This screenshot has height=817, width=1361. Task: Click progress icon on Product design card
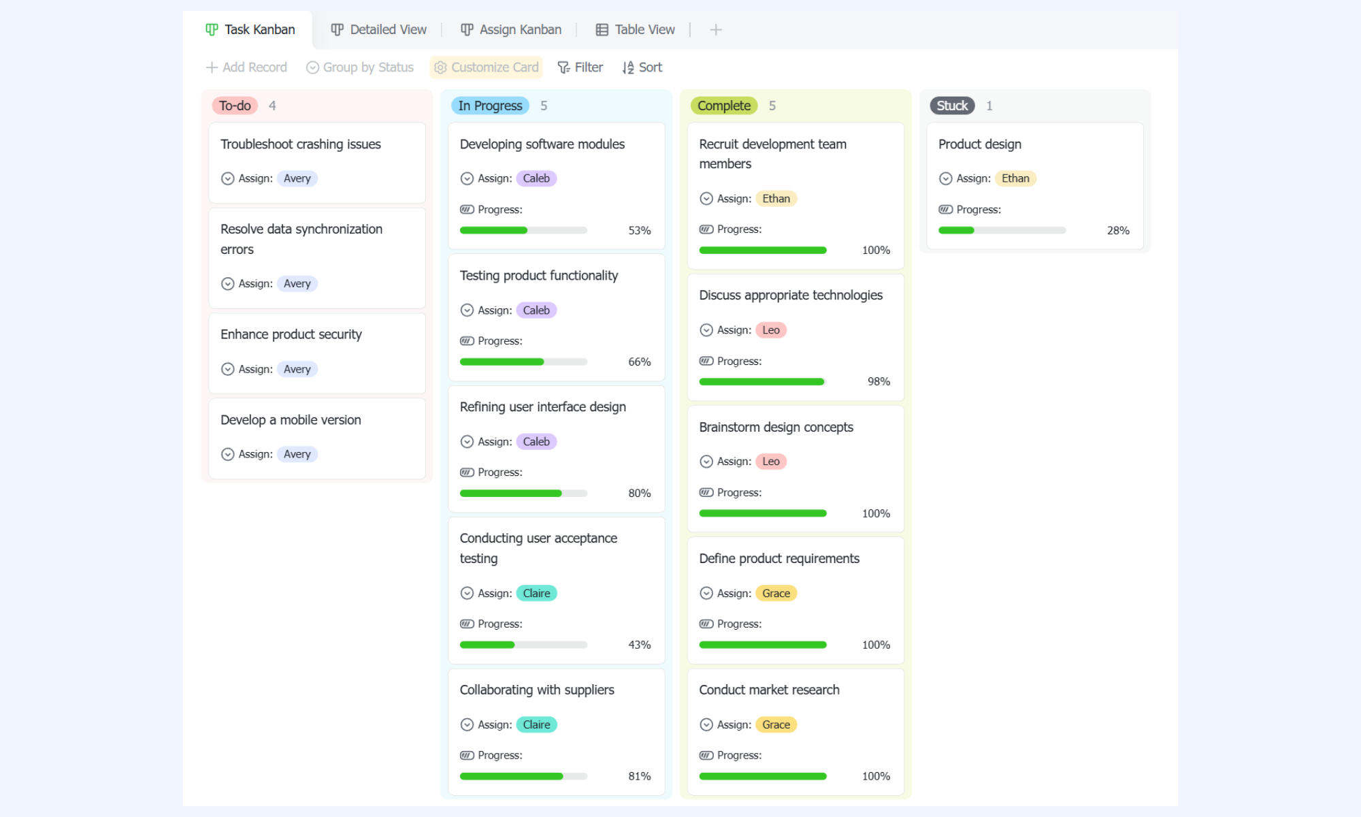[x=945, y=210]
